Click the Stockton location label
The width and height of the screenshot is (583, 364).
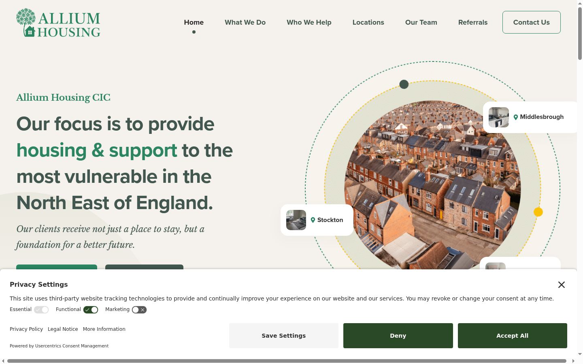pyautogui.click(x=330, y=220)
